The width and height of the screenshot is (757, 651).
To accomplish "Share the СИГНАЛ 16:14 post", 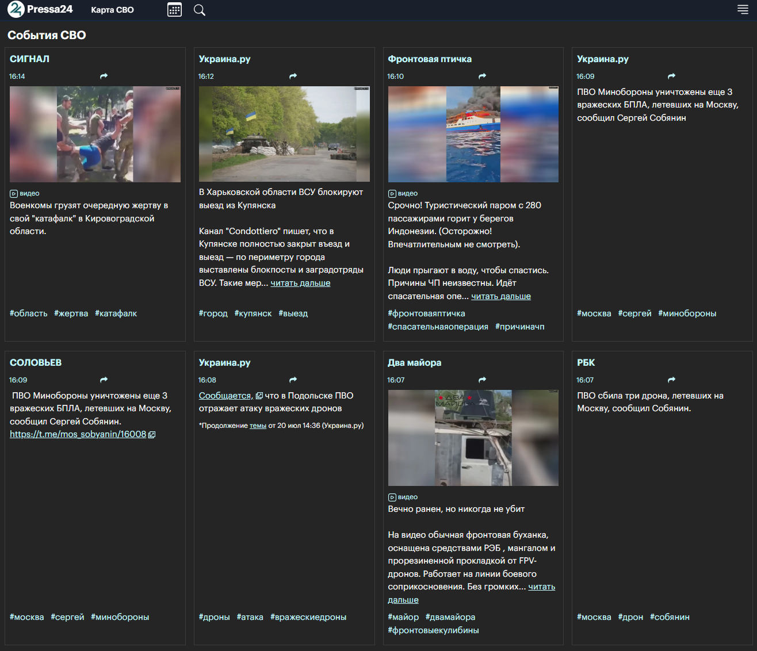I will [x=104, y=76].
